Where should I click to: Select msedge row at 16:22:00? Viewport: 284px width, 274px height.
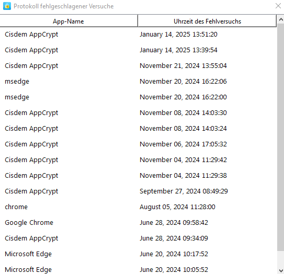coord(138,97)
